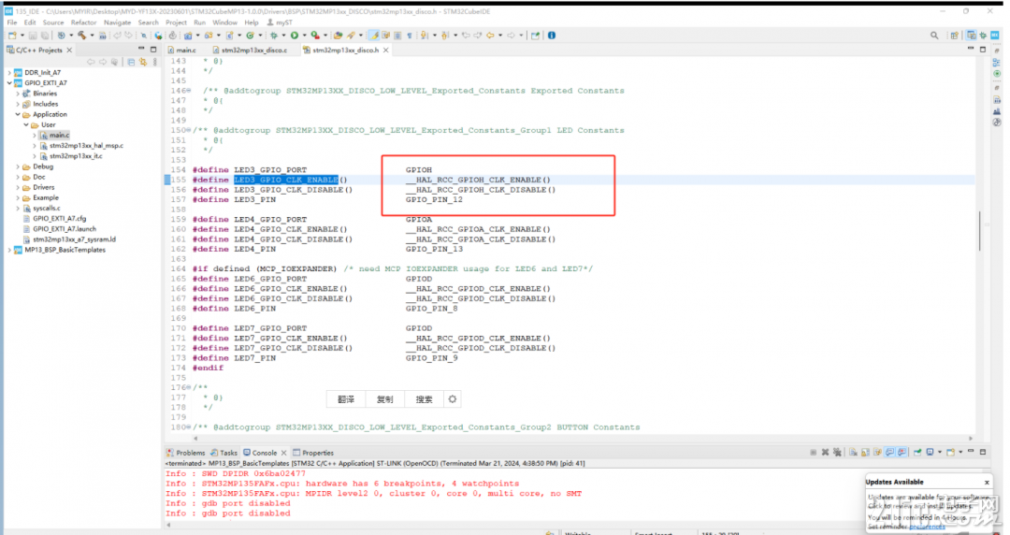Switch to the main.c editor tab

point(181,50)
